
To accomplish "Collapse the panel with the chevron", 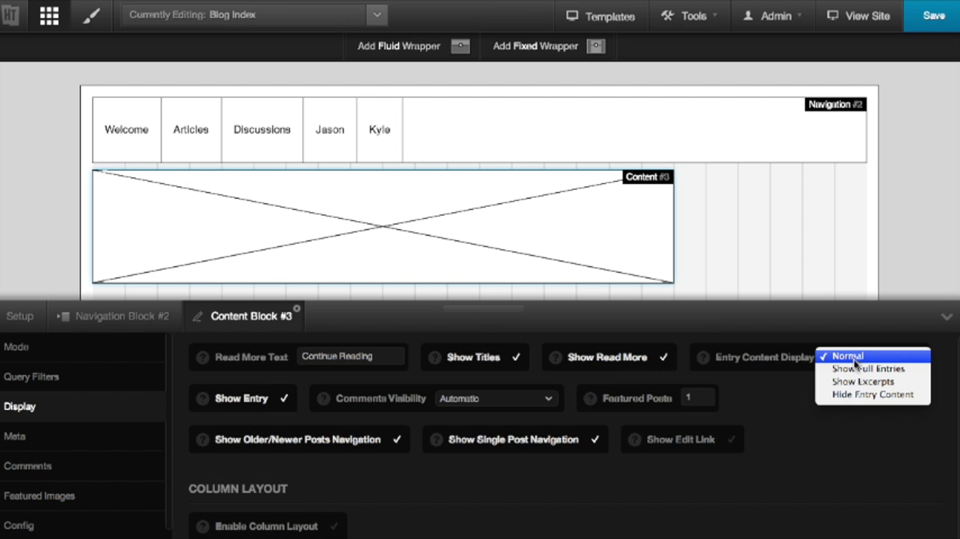I will 946,317.
